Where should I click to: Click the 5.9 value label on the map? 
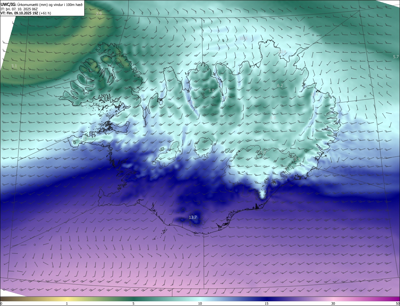pos(297,159)
